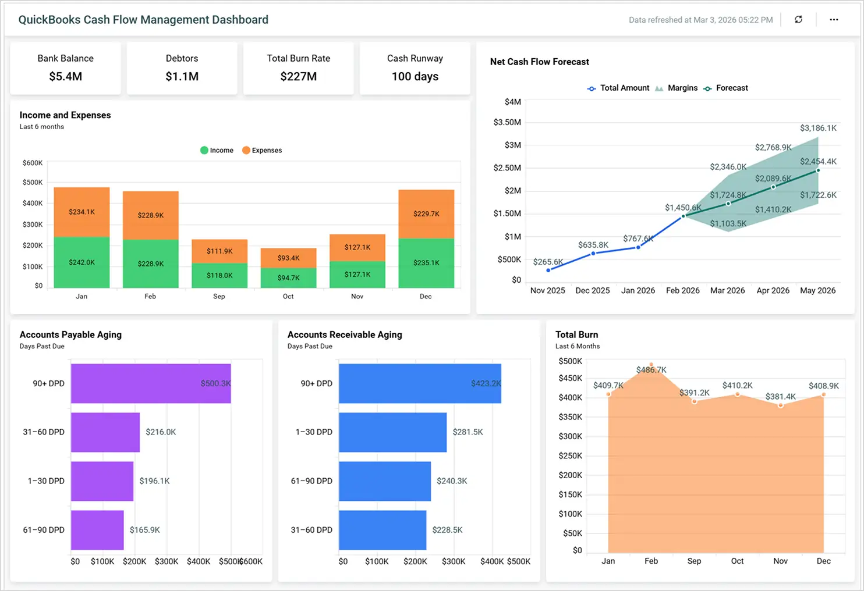The height and width of the screenshot is (591, 864).
Task: Click the refresh data icon
Action: (798, 19)
